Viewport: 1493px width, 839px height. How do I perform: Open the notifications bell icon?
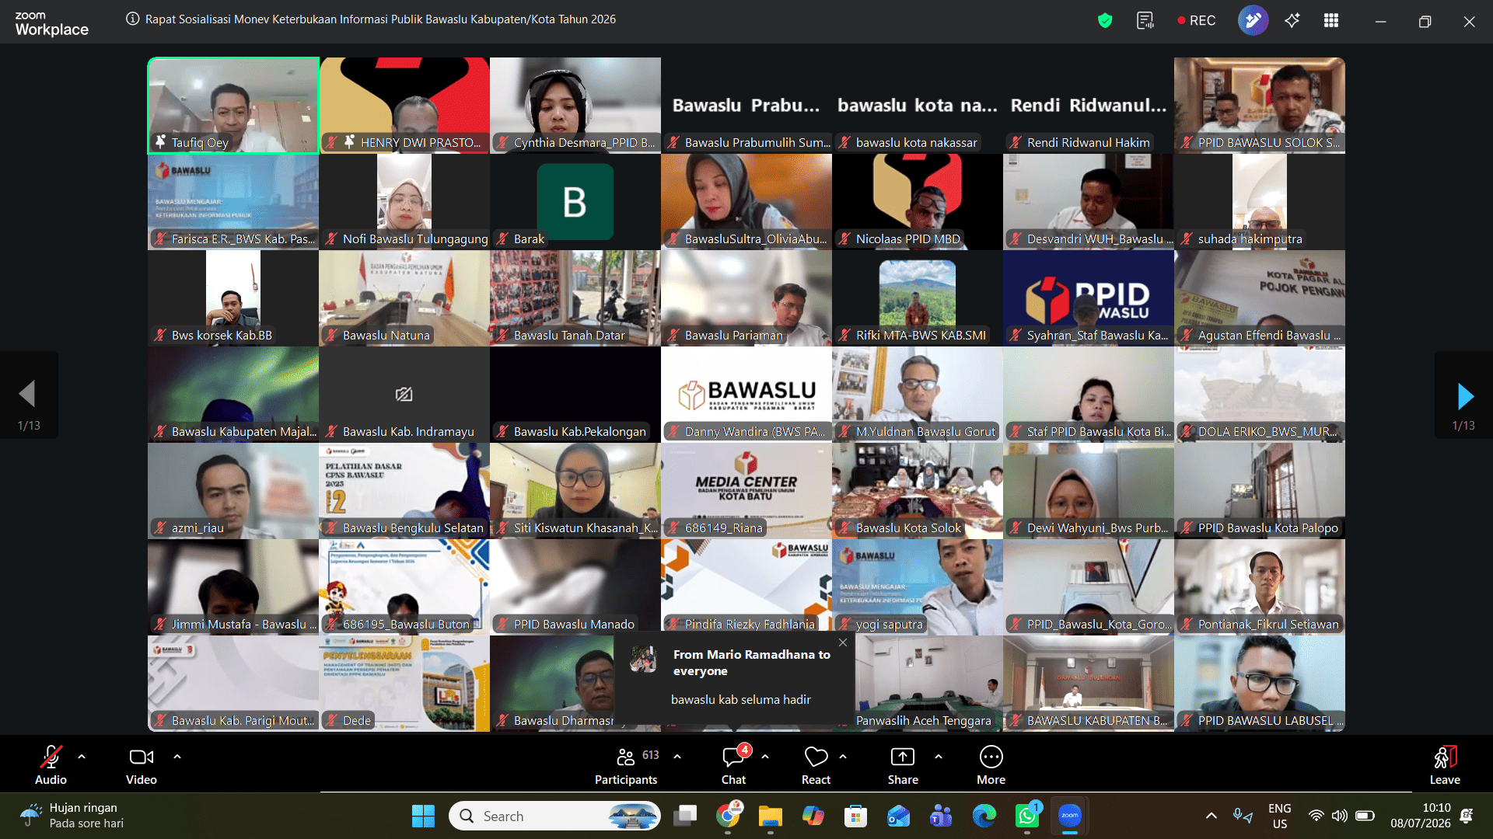[x=1467, y=816]
